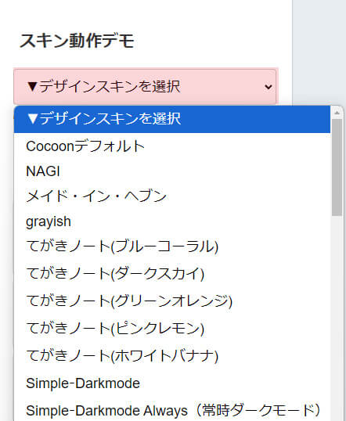Choose てがきノート(ダークスカイ) from the list
The width and height of the screenshot is (346, 421).
tap(172, 274)
